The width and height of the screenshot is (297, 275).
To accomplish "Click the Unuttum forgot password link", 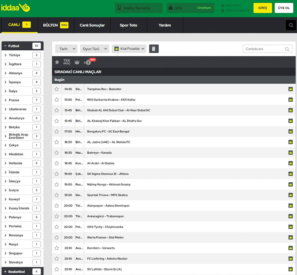I will [204, 8].
